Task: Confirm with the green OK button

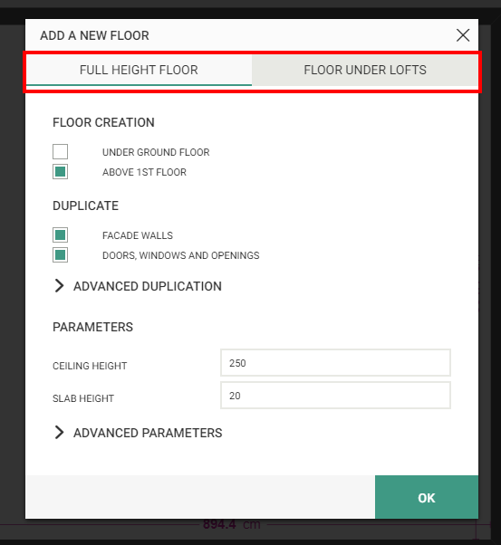Action: point(427,497)
